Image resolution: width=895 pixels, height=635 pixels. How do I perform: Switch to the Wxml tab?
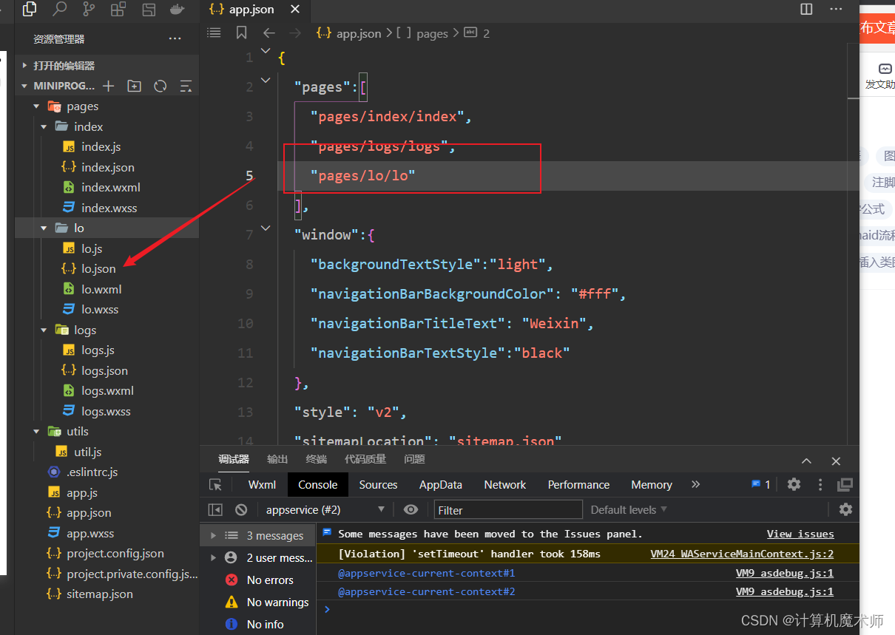click(262, 485)
